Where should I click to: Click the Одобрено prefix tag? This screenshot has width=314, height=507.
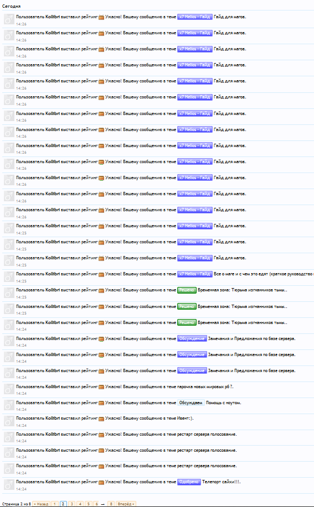[189, 482]
